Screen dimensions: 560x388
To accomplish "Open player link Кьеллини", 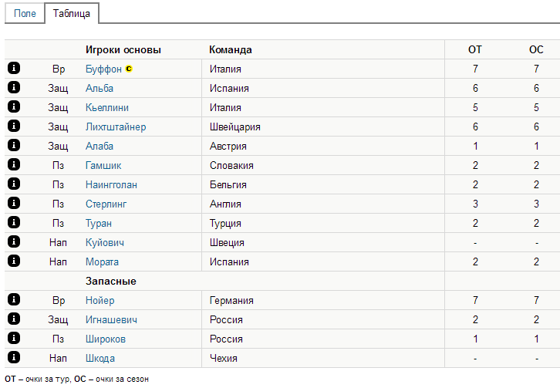I will click(x=107, y=107).
